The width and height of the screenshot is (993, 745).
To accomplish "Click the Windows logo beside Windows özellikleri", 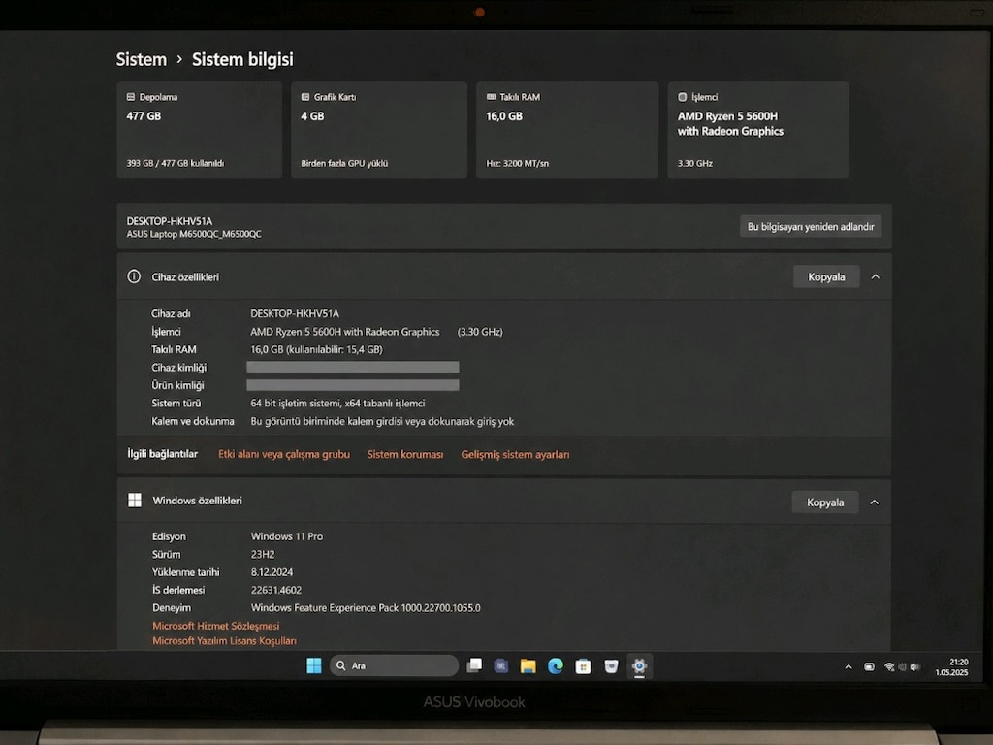I will tap(135, 501).
